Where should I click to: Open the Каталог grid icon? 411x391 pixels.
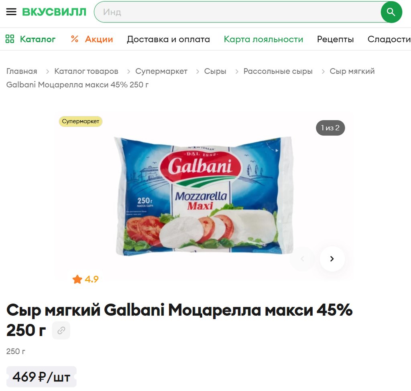[x=10, y=39]
